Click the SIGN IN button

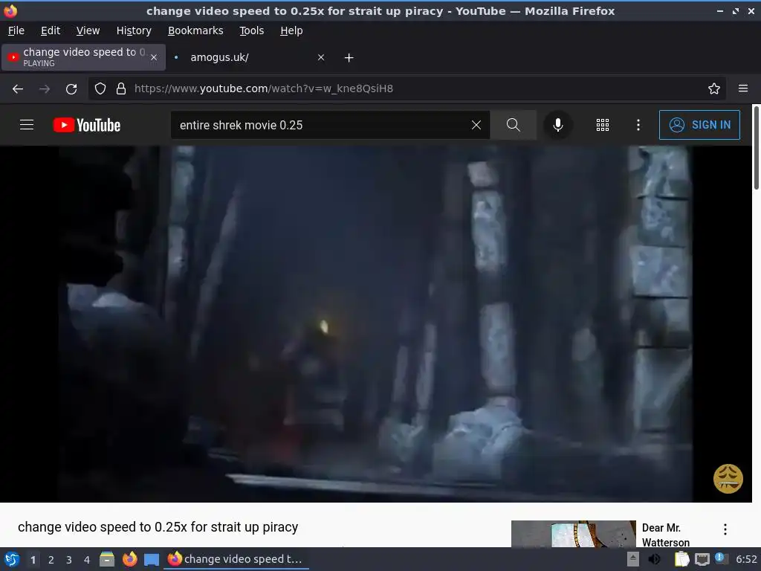pos(699,125)
